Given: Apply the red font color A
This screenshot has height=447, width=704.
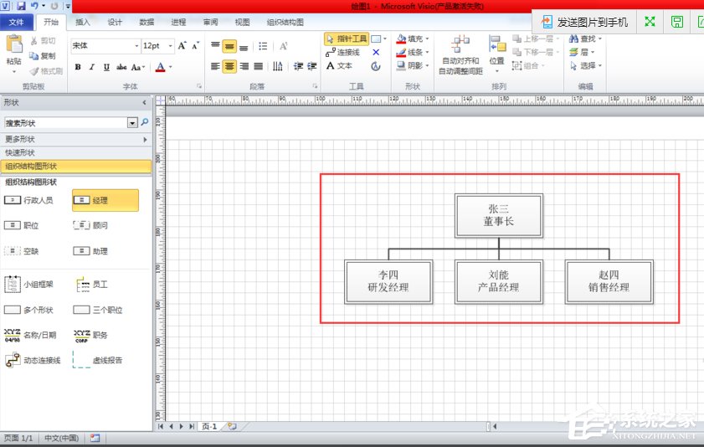Looking at the screenshot, I should (160, 67).
